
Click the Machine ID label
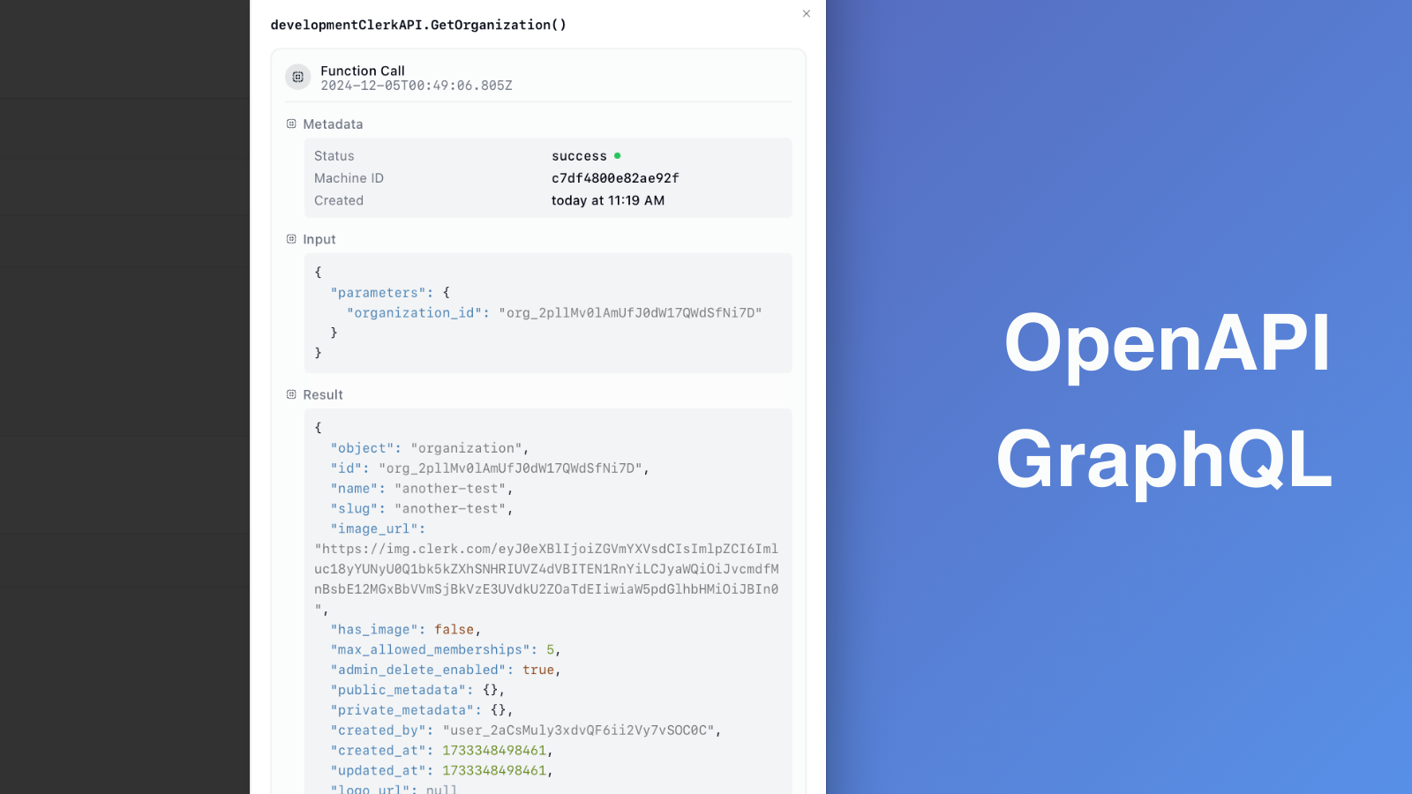(x=349, y=178)
